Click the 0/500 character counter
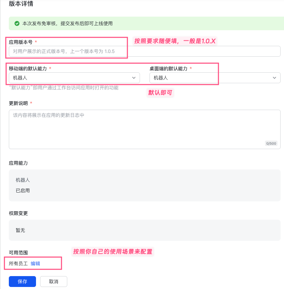Image resolution: width=284 pixels, height=289 pixels. click(x=271, y=143)
